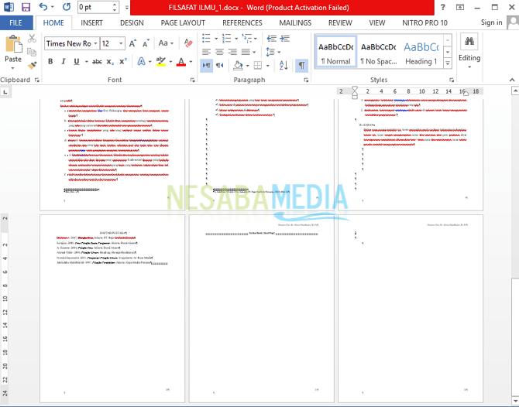This screenshot has height=407, width=519.
Task: Toggle Bold formatting
Action: [x=50, y=62]
